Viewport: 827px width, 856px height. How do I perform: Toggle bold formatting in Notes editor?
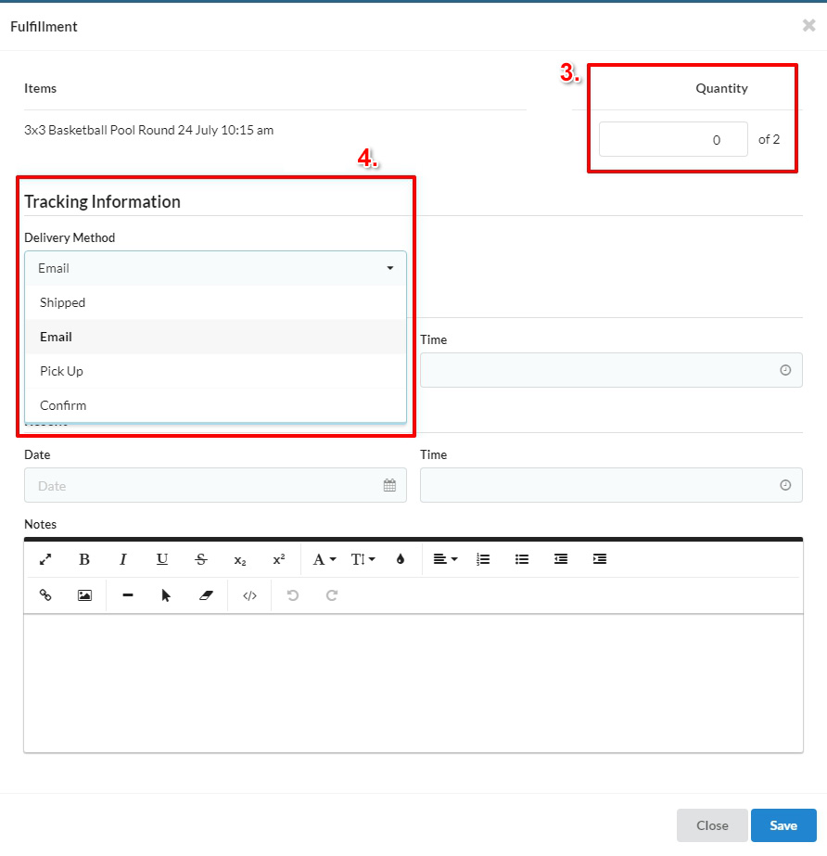84,559
